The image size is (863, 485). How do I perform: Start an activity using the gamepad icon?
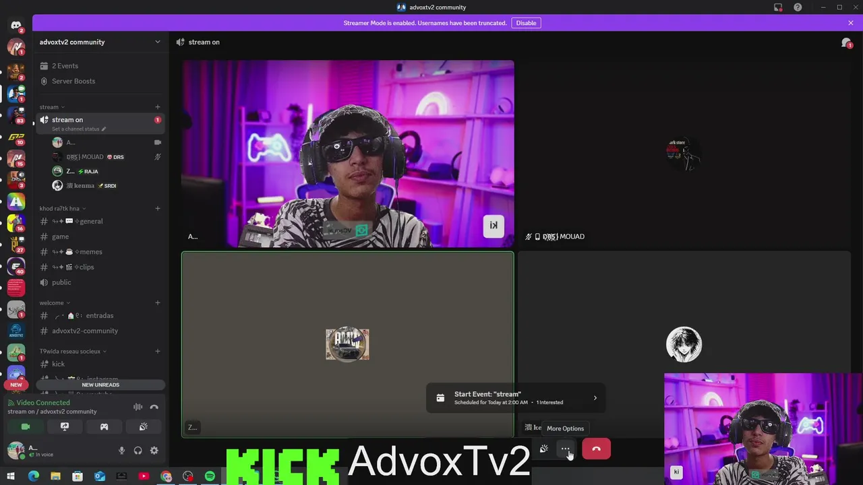point(104,426)
